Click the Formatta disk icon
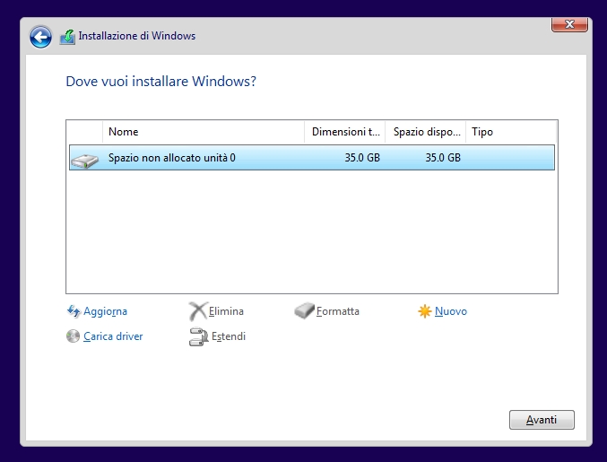 click(x=304, y=311)
